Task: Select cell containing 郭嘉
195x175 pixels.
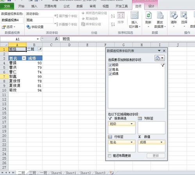Action: coord(17,77)
